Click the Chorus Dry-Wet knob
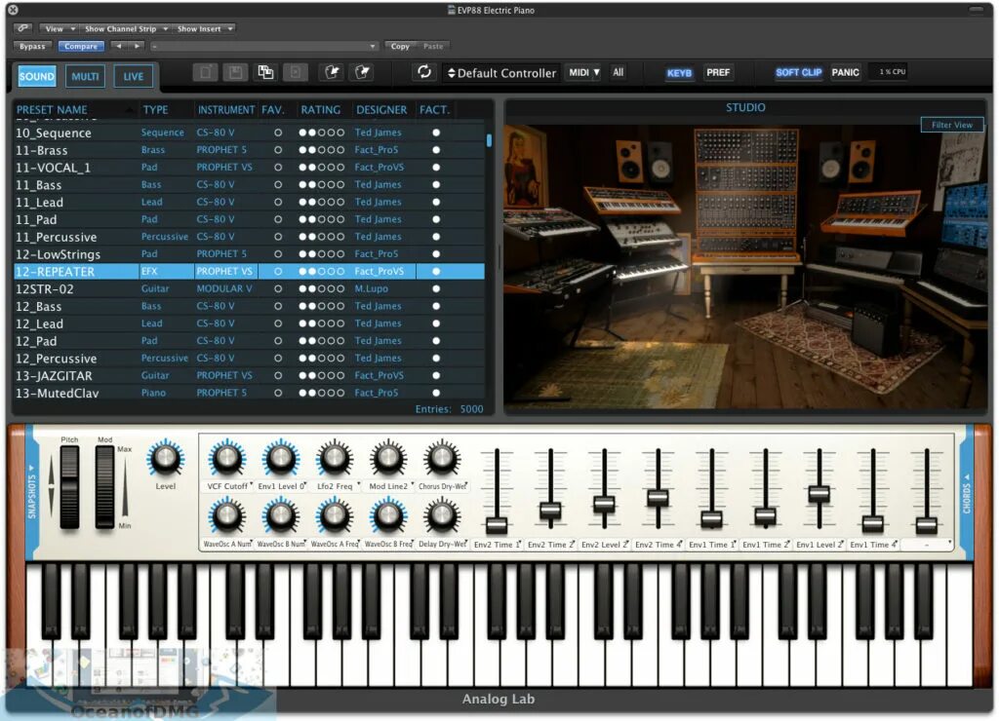999x721 pixels. 442,458
